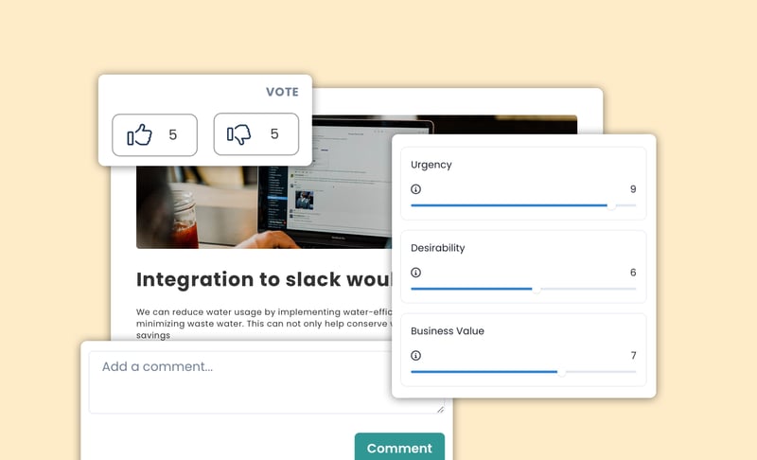Click the Desirability value 6

(x=633, y=273)
